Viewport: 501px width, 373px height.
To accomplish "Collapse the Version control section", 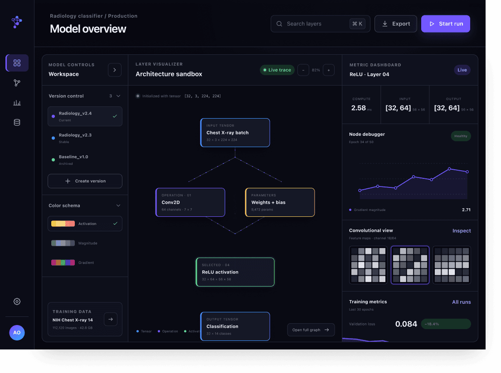I will pos(118,96).
